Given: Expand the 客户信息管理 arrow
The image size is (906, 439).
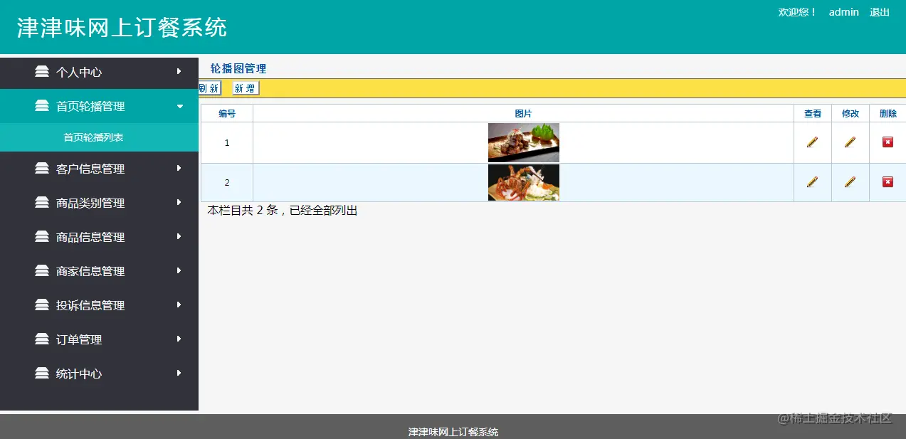Looking at the screenshot, I should pos(179,168).
